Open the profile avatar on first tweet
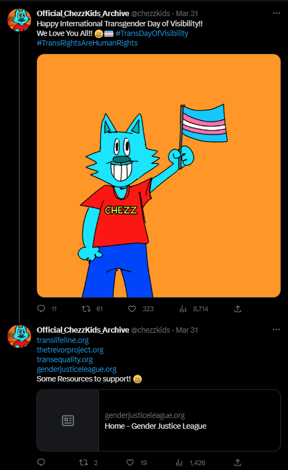The image size is (288, 470). (19, 20)
